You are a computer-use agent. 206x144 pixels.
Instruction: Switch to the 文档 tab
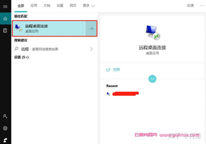[x=47, y=6]
